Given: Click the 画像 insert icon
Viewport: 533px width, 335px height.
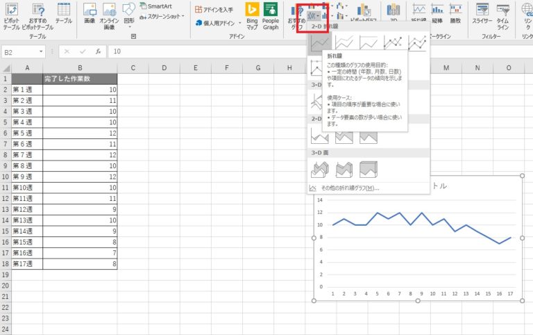Looking at the screenshot, I should [90, 14].
